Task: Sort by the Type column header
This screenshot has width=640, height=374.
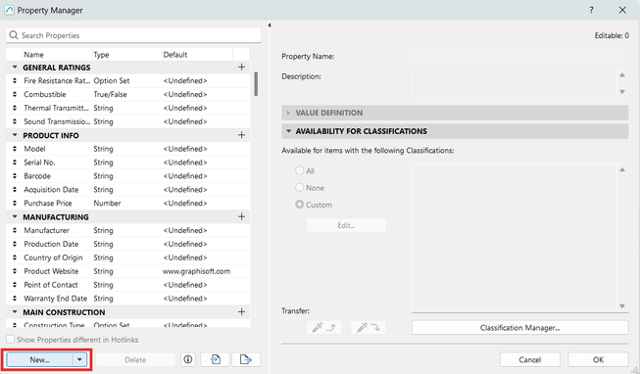Action: (x=126, y=55)
